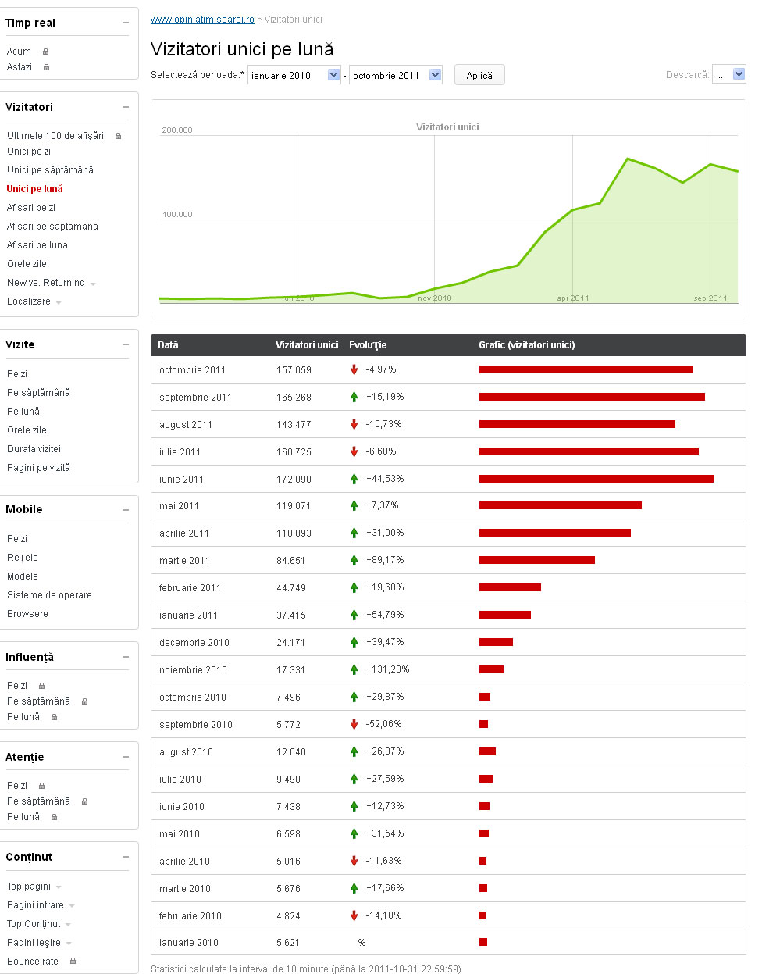Open the Descarcă download dropdown
Screen dimensions: 762x974
(x=729, y=75)
